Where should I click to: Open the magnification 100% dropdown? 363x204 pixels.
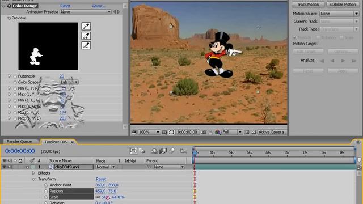coord(149,132)
